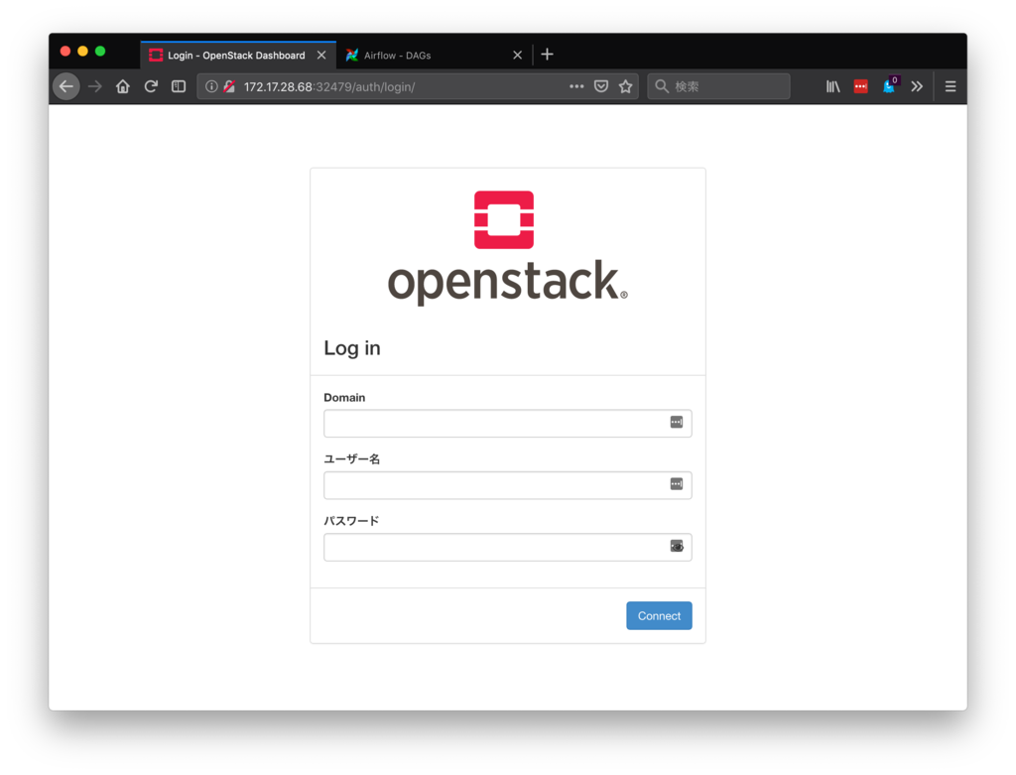The width and height of the screenshot is (1016, 775).
Task: Click the insecure connection lock icon
Action: 229,86
